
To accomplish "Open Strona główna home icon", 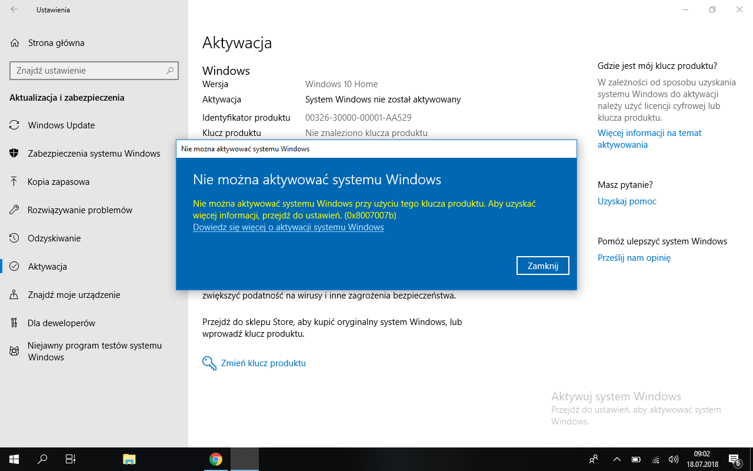I will point(15,42).
